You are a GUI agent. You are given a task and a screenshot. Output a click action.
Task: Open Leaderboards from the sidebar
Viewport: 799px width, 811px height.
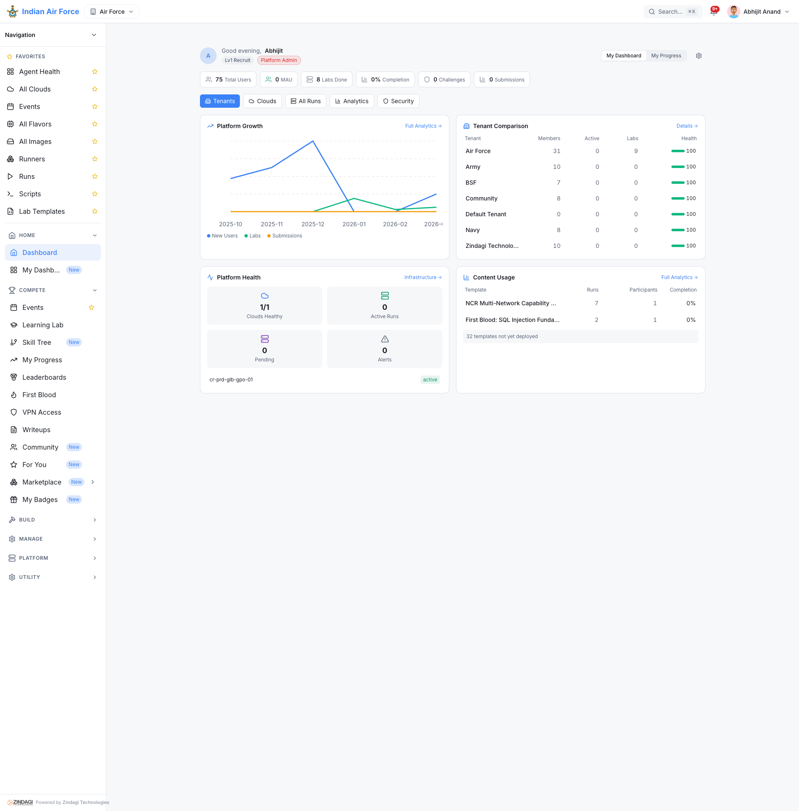click(x=44, y=377)
